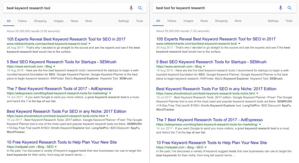Image resolution: width=299 pixels, height=163 pixels.
Task: Click the microphone voice search icon in right panel
Action: tap(281, 8)
